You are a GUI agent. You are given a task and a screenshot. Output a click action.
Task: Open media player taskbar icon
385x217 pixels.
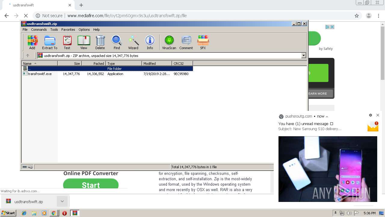[x=44, y=213]
